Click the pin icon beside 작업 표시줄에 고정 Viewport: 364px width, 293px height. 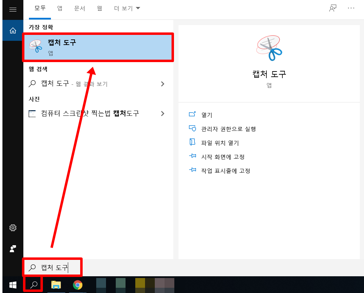tap(192, 170)
